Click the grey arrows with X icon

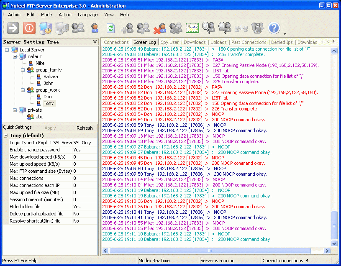[258, 28]
